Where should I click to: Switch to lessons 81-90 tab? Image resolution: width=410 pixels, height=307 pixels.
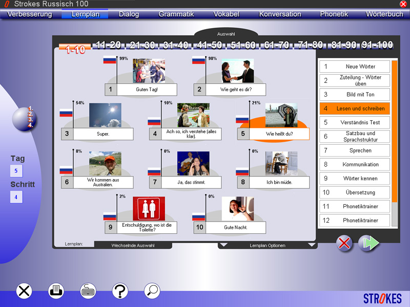coord(343,45)
